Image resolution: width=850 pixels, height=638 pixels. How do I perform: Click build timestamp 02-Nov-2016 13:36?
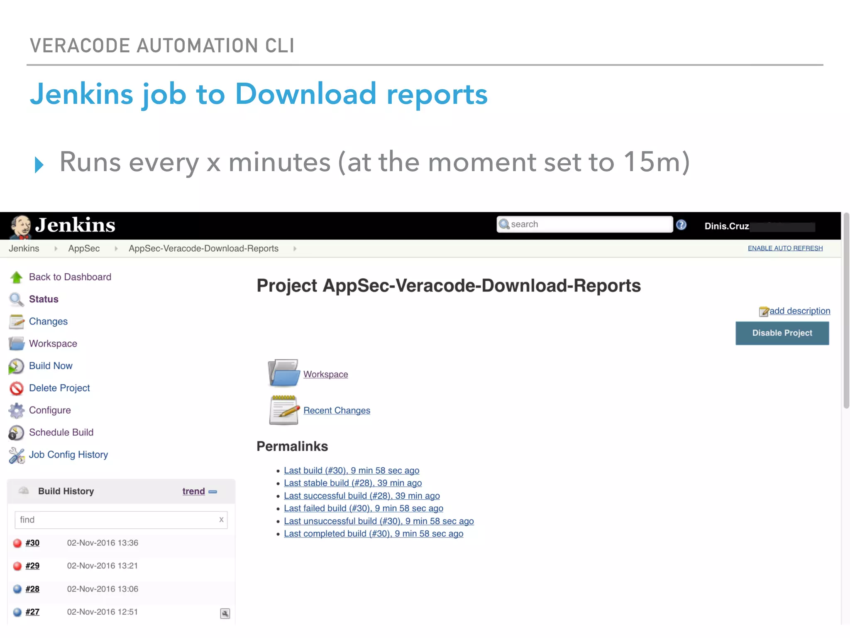coord(103,543)
